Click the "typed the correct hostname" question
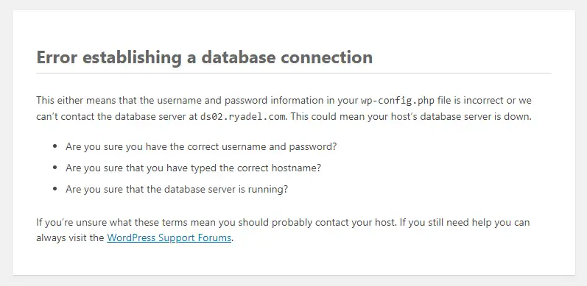Viewport: 587px width, 286px height. click(x=193, y=168)
